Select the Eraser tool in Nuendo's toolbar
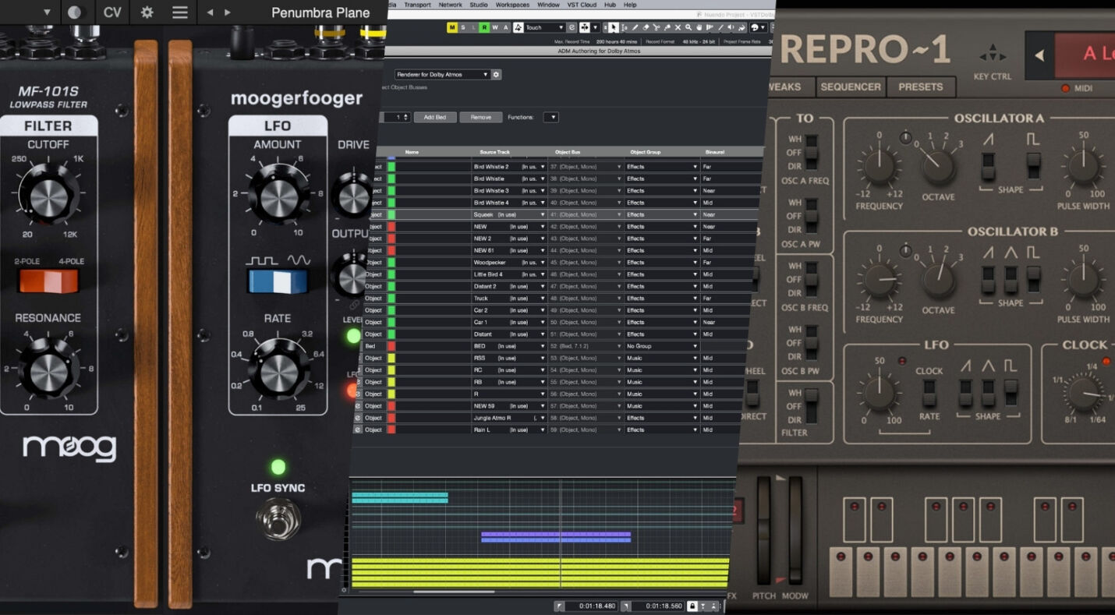 pos(646,27)
